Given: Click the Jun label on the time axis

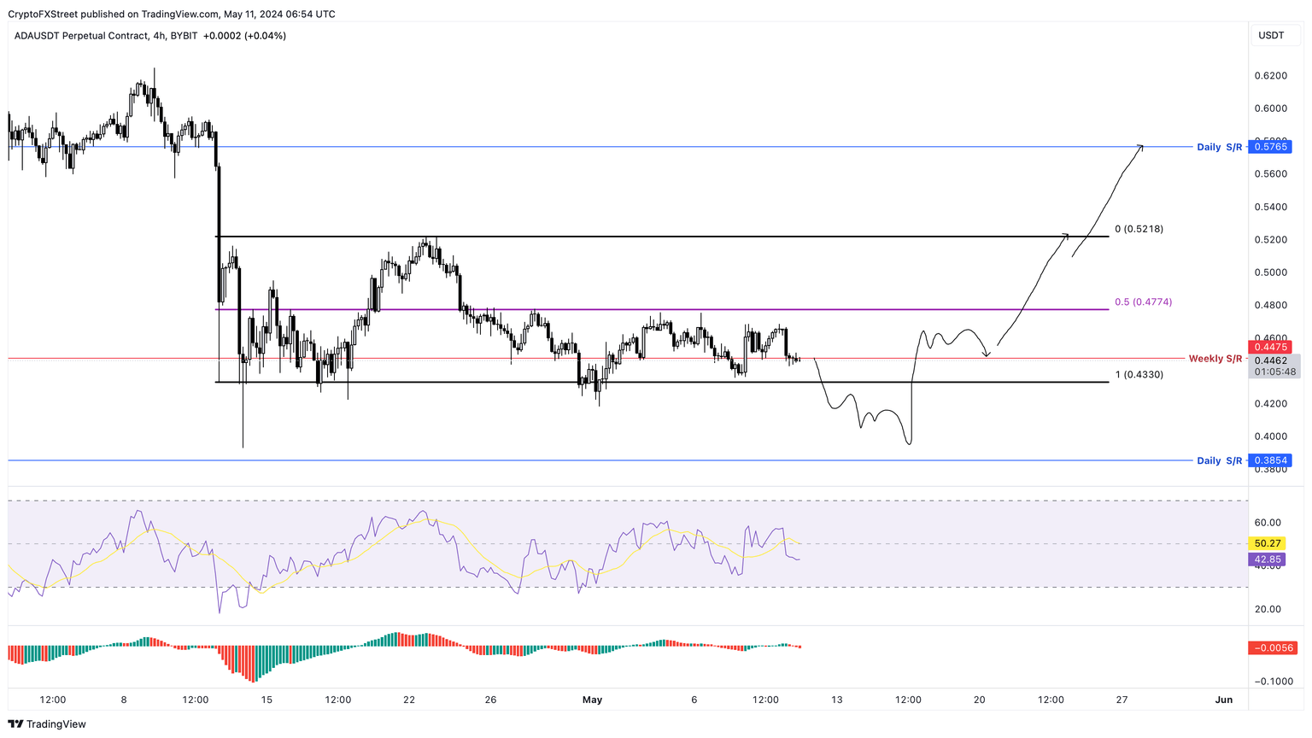Looking at the screenshot, I should coord(1224,700).
